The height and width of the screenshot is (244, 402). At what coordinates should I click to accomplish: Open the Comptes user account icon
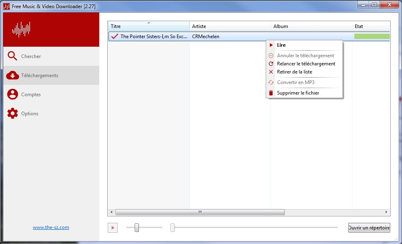[13, 94]
